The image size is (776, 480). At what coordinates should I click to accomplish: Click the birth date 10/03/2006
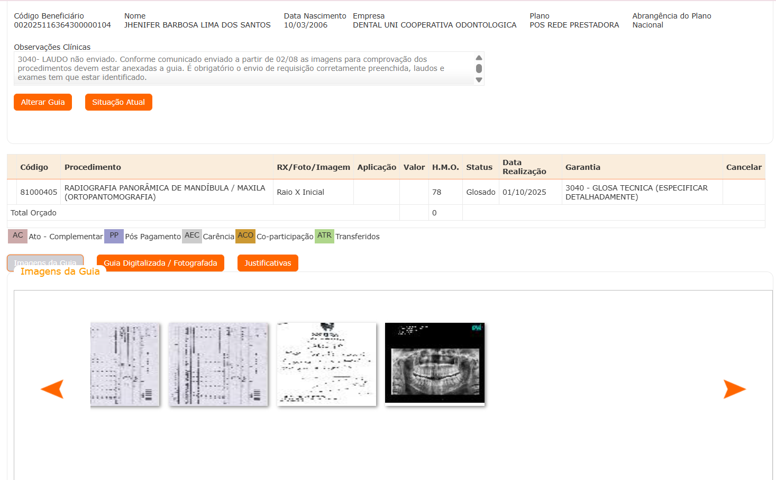(x=306, y=25)
